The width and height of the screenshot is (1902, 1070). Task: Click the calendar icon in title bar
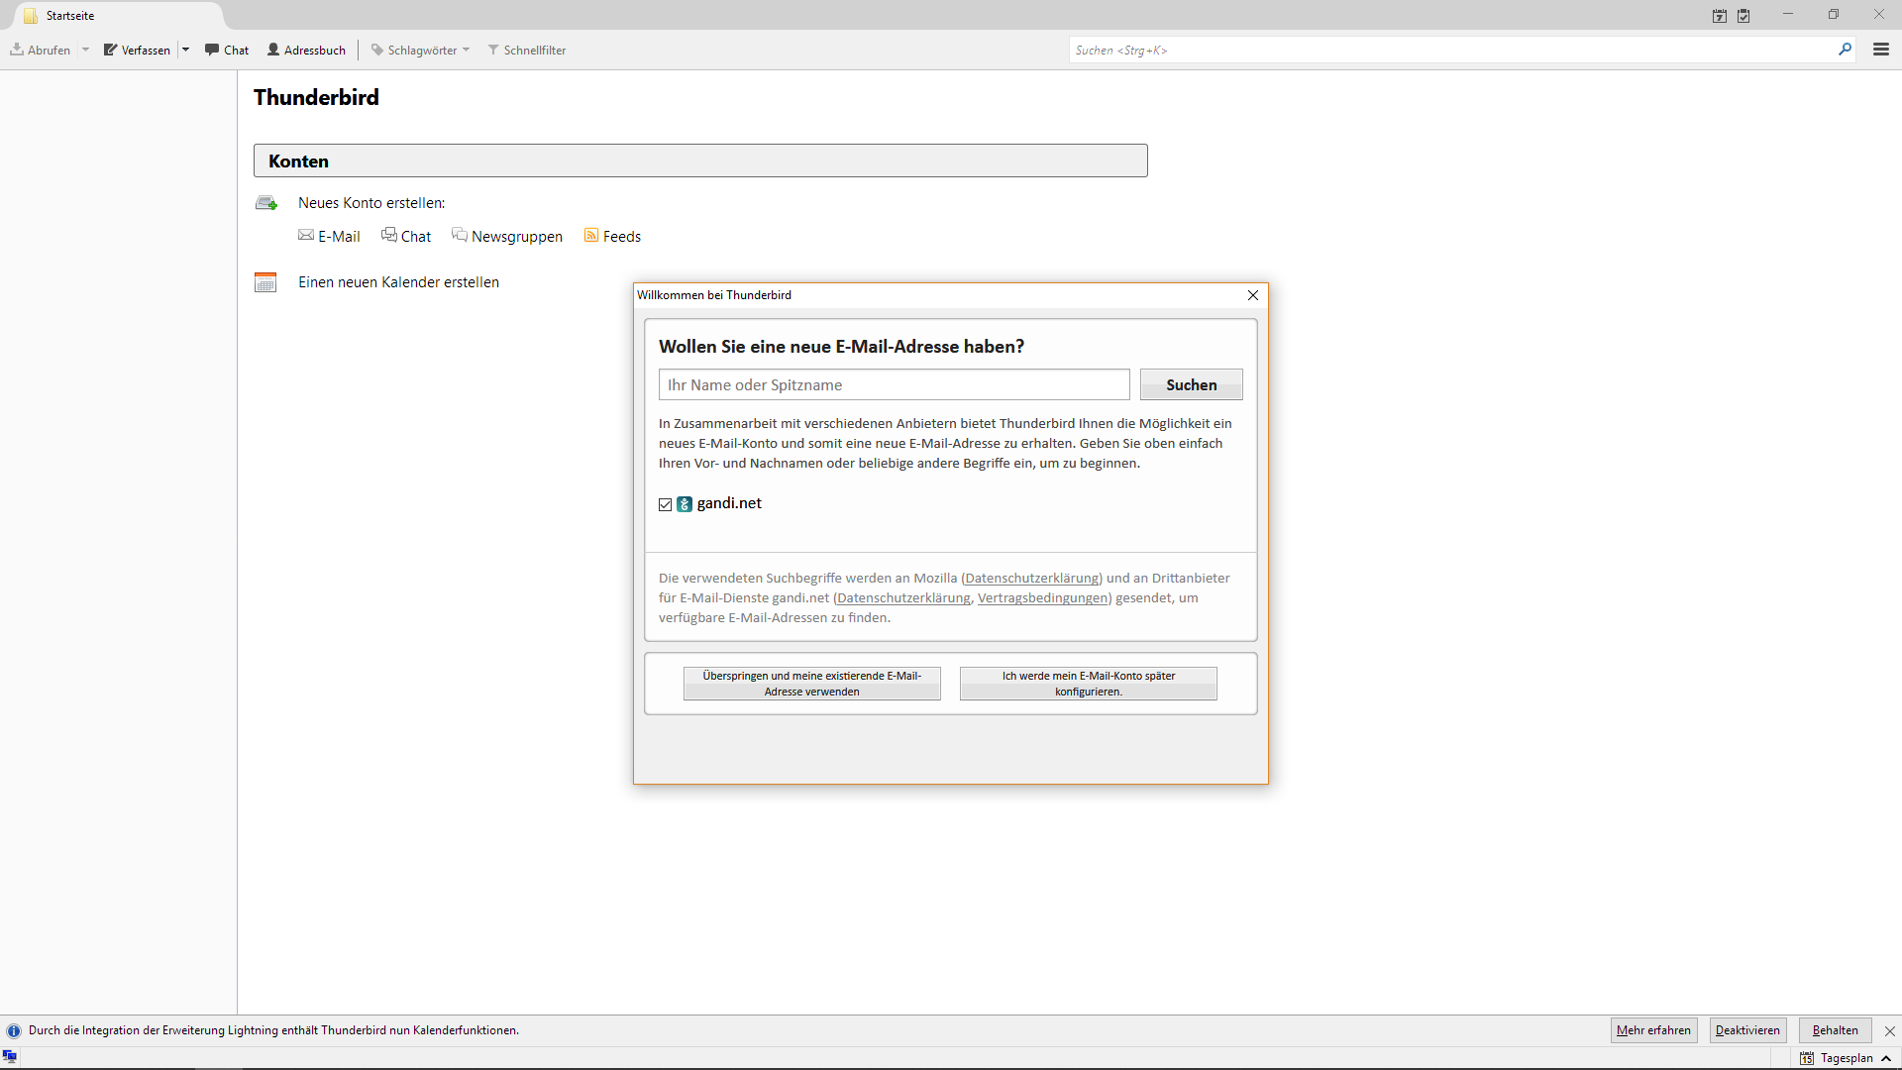[1720, 16]
